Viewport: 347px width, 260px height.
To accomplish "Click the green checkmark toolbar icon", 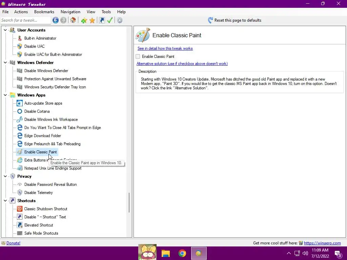I will (110, 20).
